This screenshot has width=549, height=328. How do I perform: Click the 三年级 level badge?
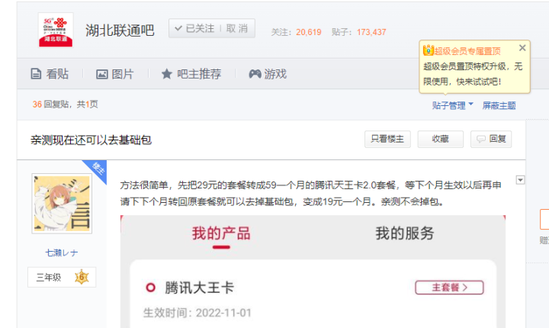tap(62, 277)
